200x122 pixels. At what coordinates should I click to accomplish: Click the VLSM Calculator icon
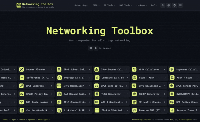134,69
